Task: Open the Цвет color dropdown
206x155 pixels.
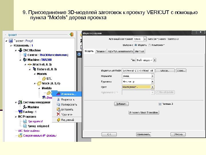Action: coord(152,87)
